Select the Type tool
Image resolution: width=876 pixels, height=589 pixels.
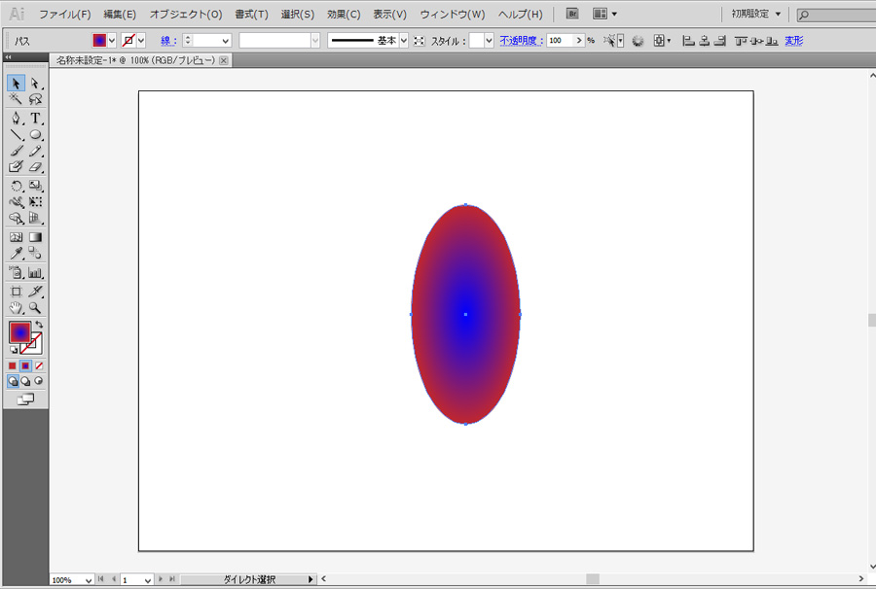pyautogui.click(x=35, y=118)
